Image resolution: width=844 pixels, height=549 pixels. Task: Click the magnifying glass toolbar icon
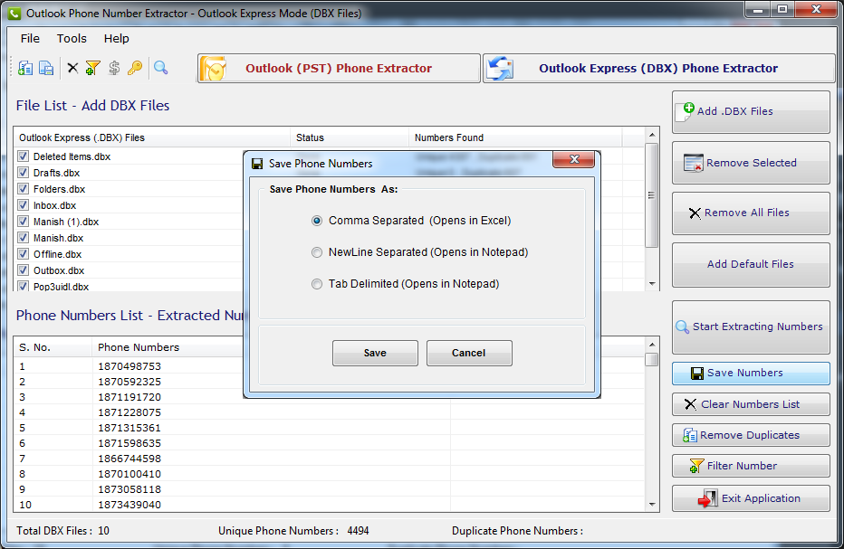click(x=160, y=68)
